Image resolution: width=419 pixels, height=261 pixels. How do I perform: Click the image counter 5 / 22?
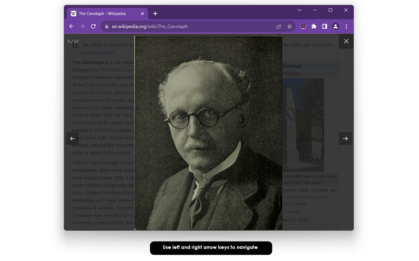point(73,41)
